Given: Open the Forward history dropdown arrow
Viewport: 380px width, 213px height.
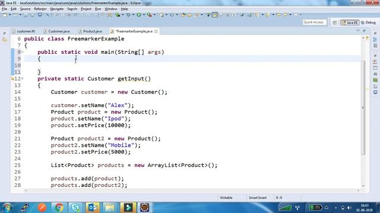Looking at the screenshot, I should (x=301, y=15).
